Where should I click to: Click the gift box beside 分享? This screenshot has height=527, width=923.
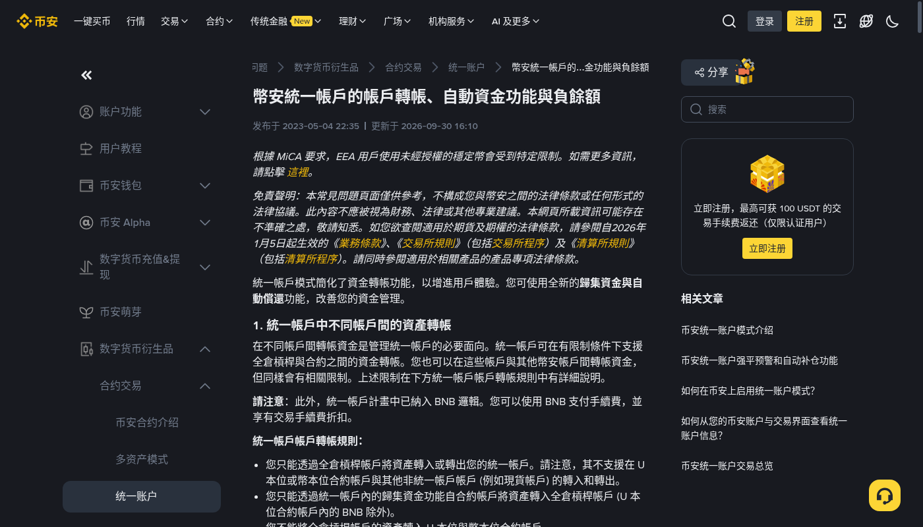[745, 71]
